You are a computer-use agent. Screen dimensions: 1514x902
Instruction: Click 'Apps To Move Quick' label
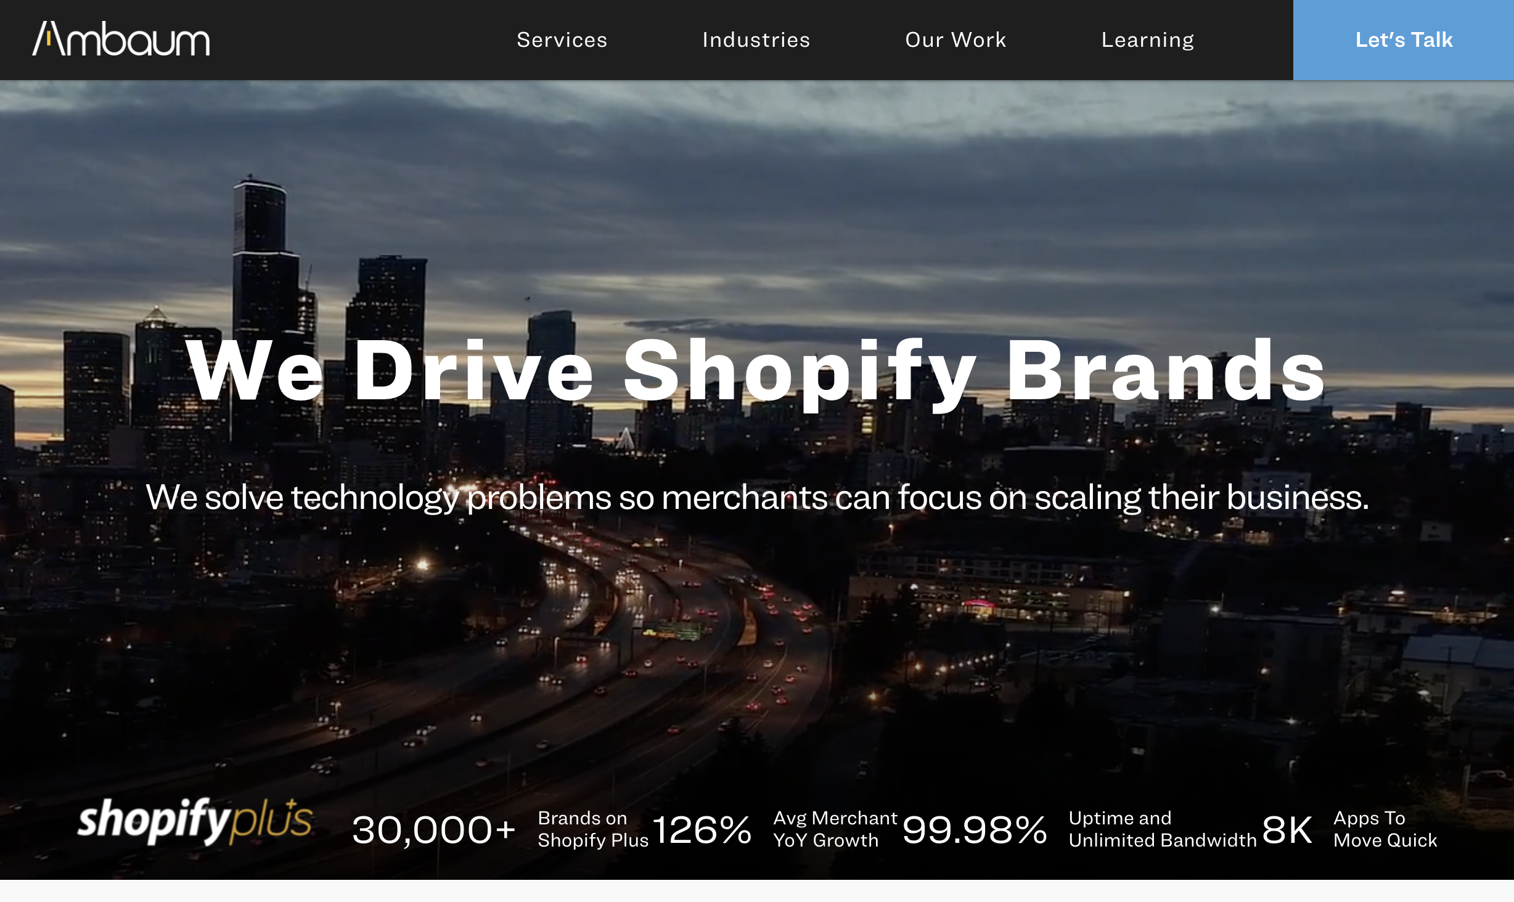(1385, 829)
